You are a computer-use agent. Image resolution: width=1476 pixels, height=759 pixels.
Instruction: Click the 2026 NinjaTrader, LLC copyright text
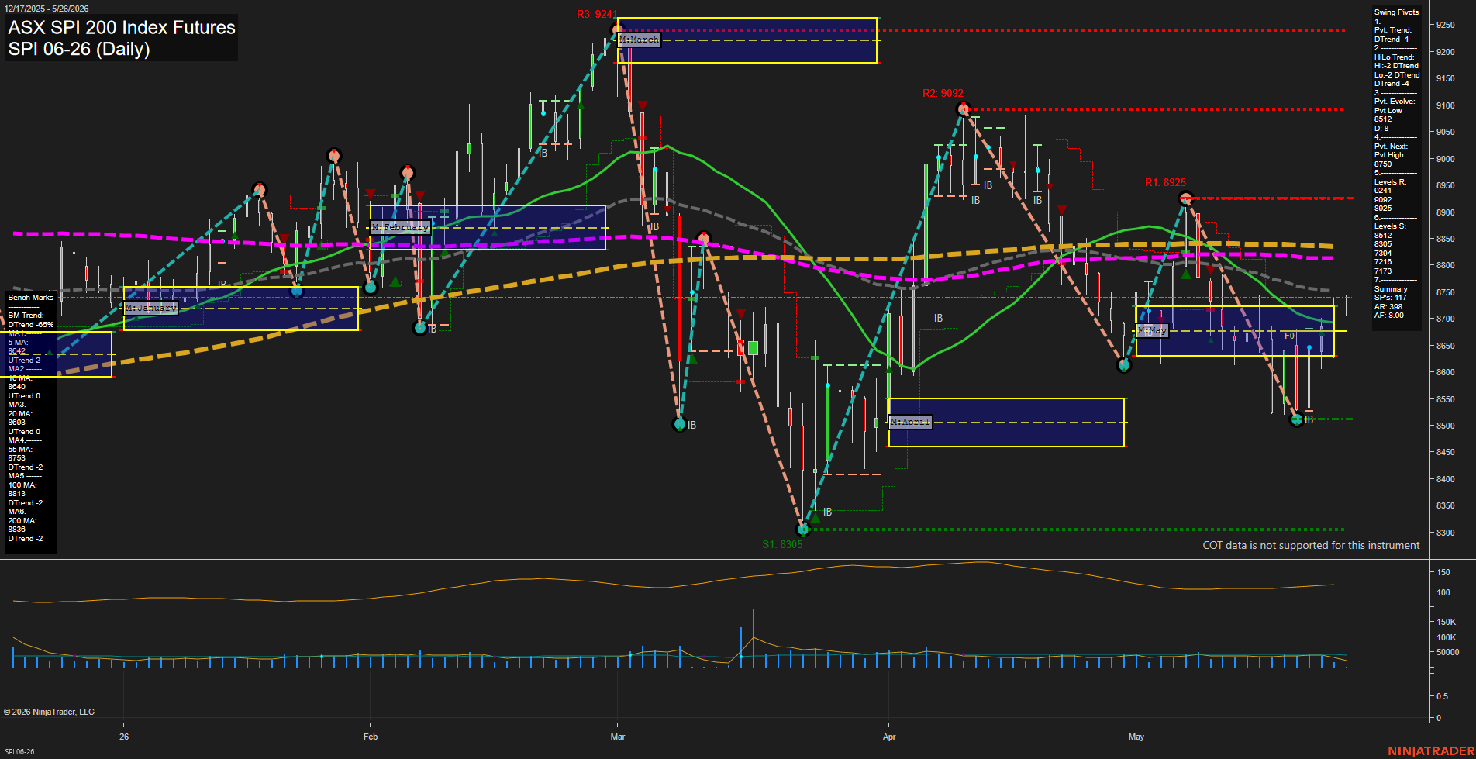pyautogui.click(x=49, y=712)
